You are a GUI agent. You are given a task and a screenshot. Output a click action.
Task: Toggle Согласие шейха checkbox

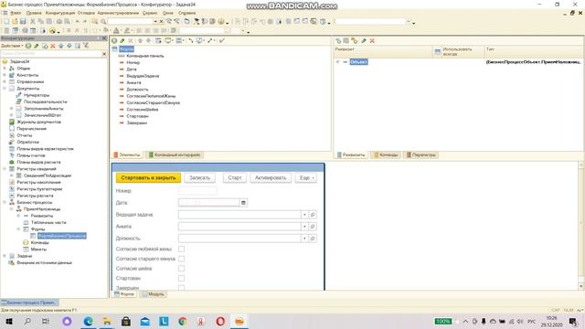(181, 268)
